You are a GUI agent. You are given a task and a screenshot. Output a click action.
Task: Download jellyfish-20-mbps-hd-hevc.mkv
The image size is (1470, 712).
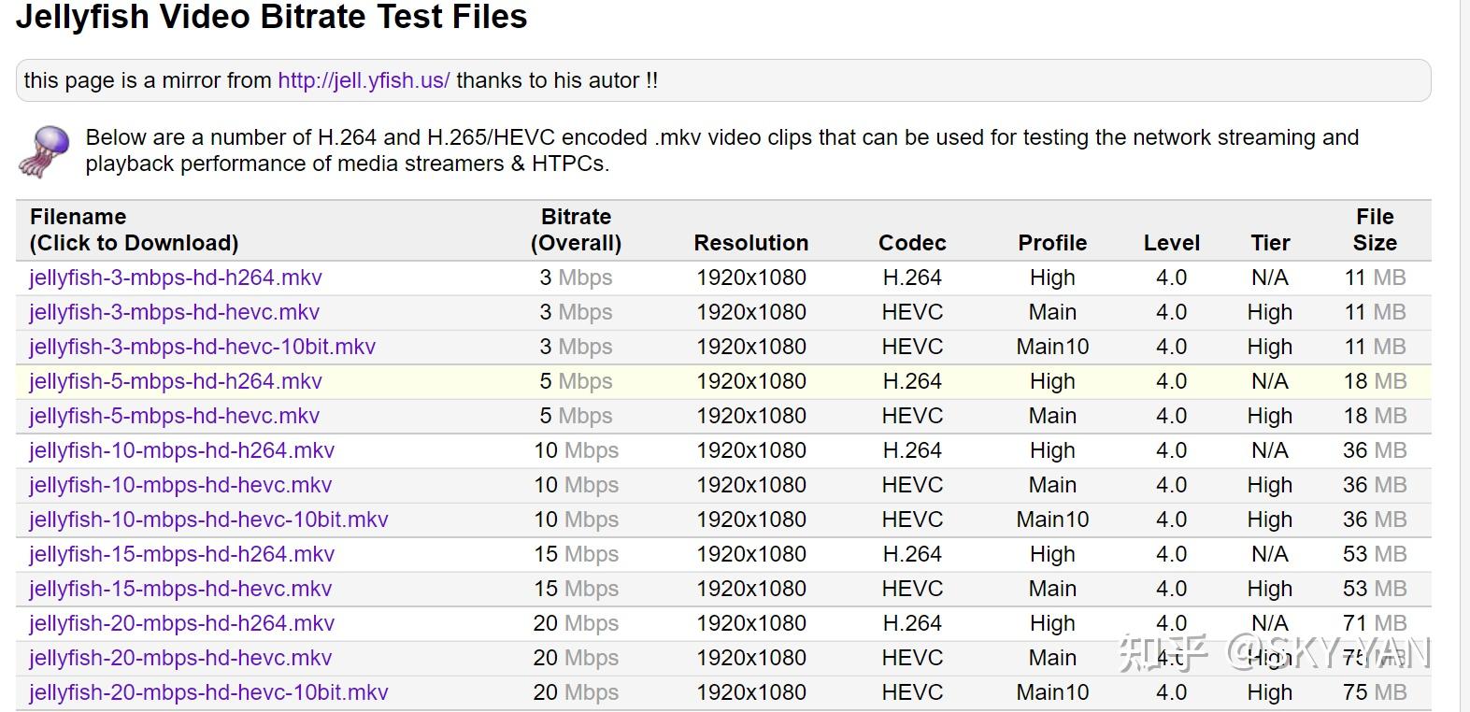pos(180,659)
